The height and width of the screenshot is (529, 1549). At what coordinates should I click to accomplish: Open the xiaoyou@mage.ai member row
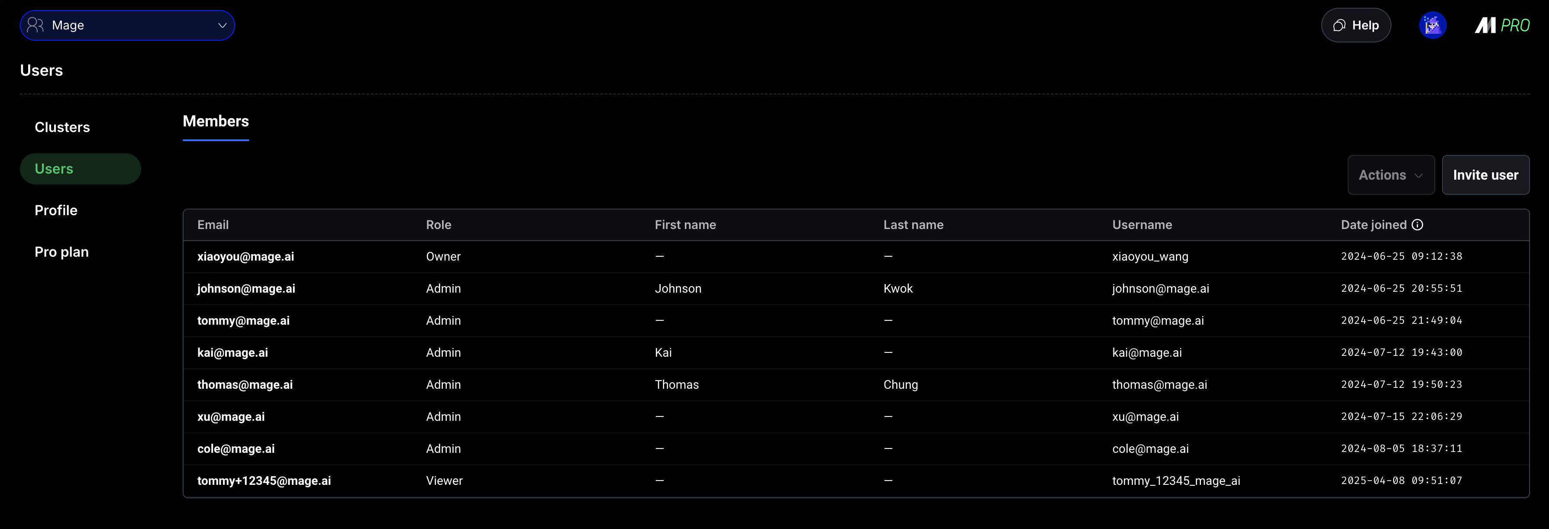point(245,257)
